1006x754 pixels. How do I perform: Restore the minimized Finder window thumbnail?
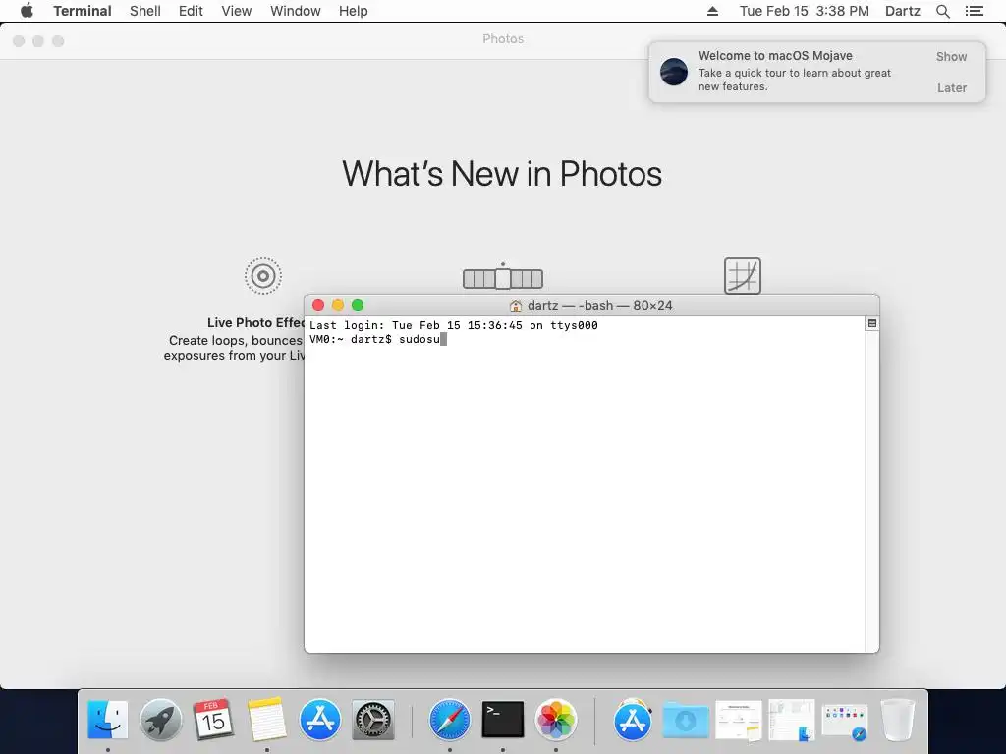pyautogui.click(x=792, y=720)
